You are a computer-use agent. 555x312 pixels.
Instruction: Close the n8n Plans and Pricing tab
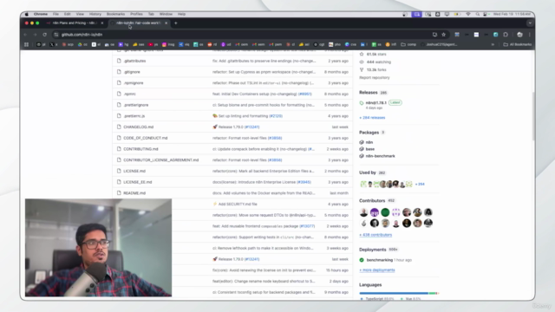point(102,23)
